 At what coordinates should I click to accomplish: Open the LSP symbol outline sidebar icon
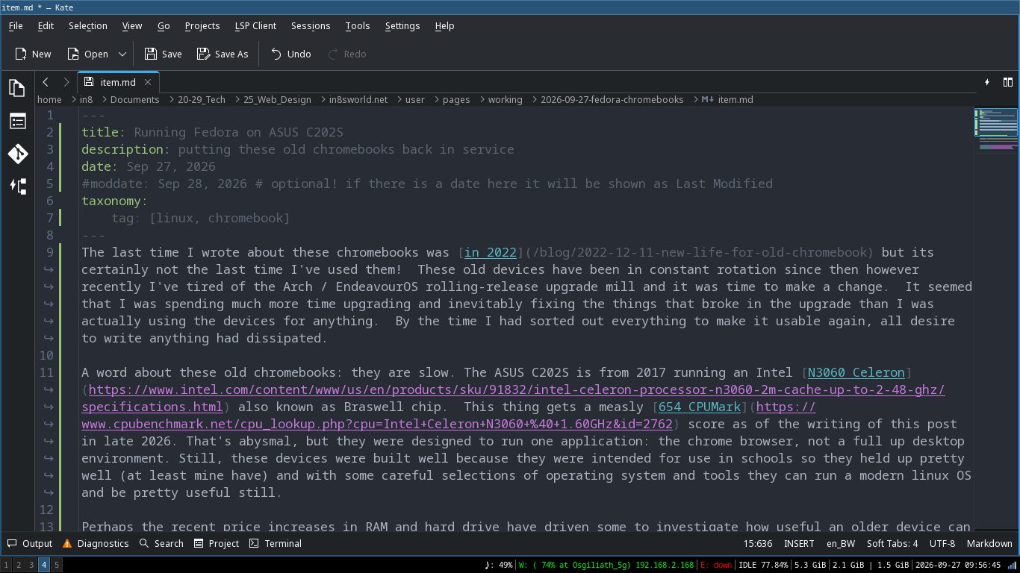(x=17, y=187)
